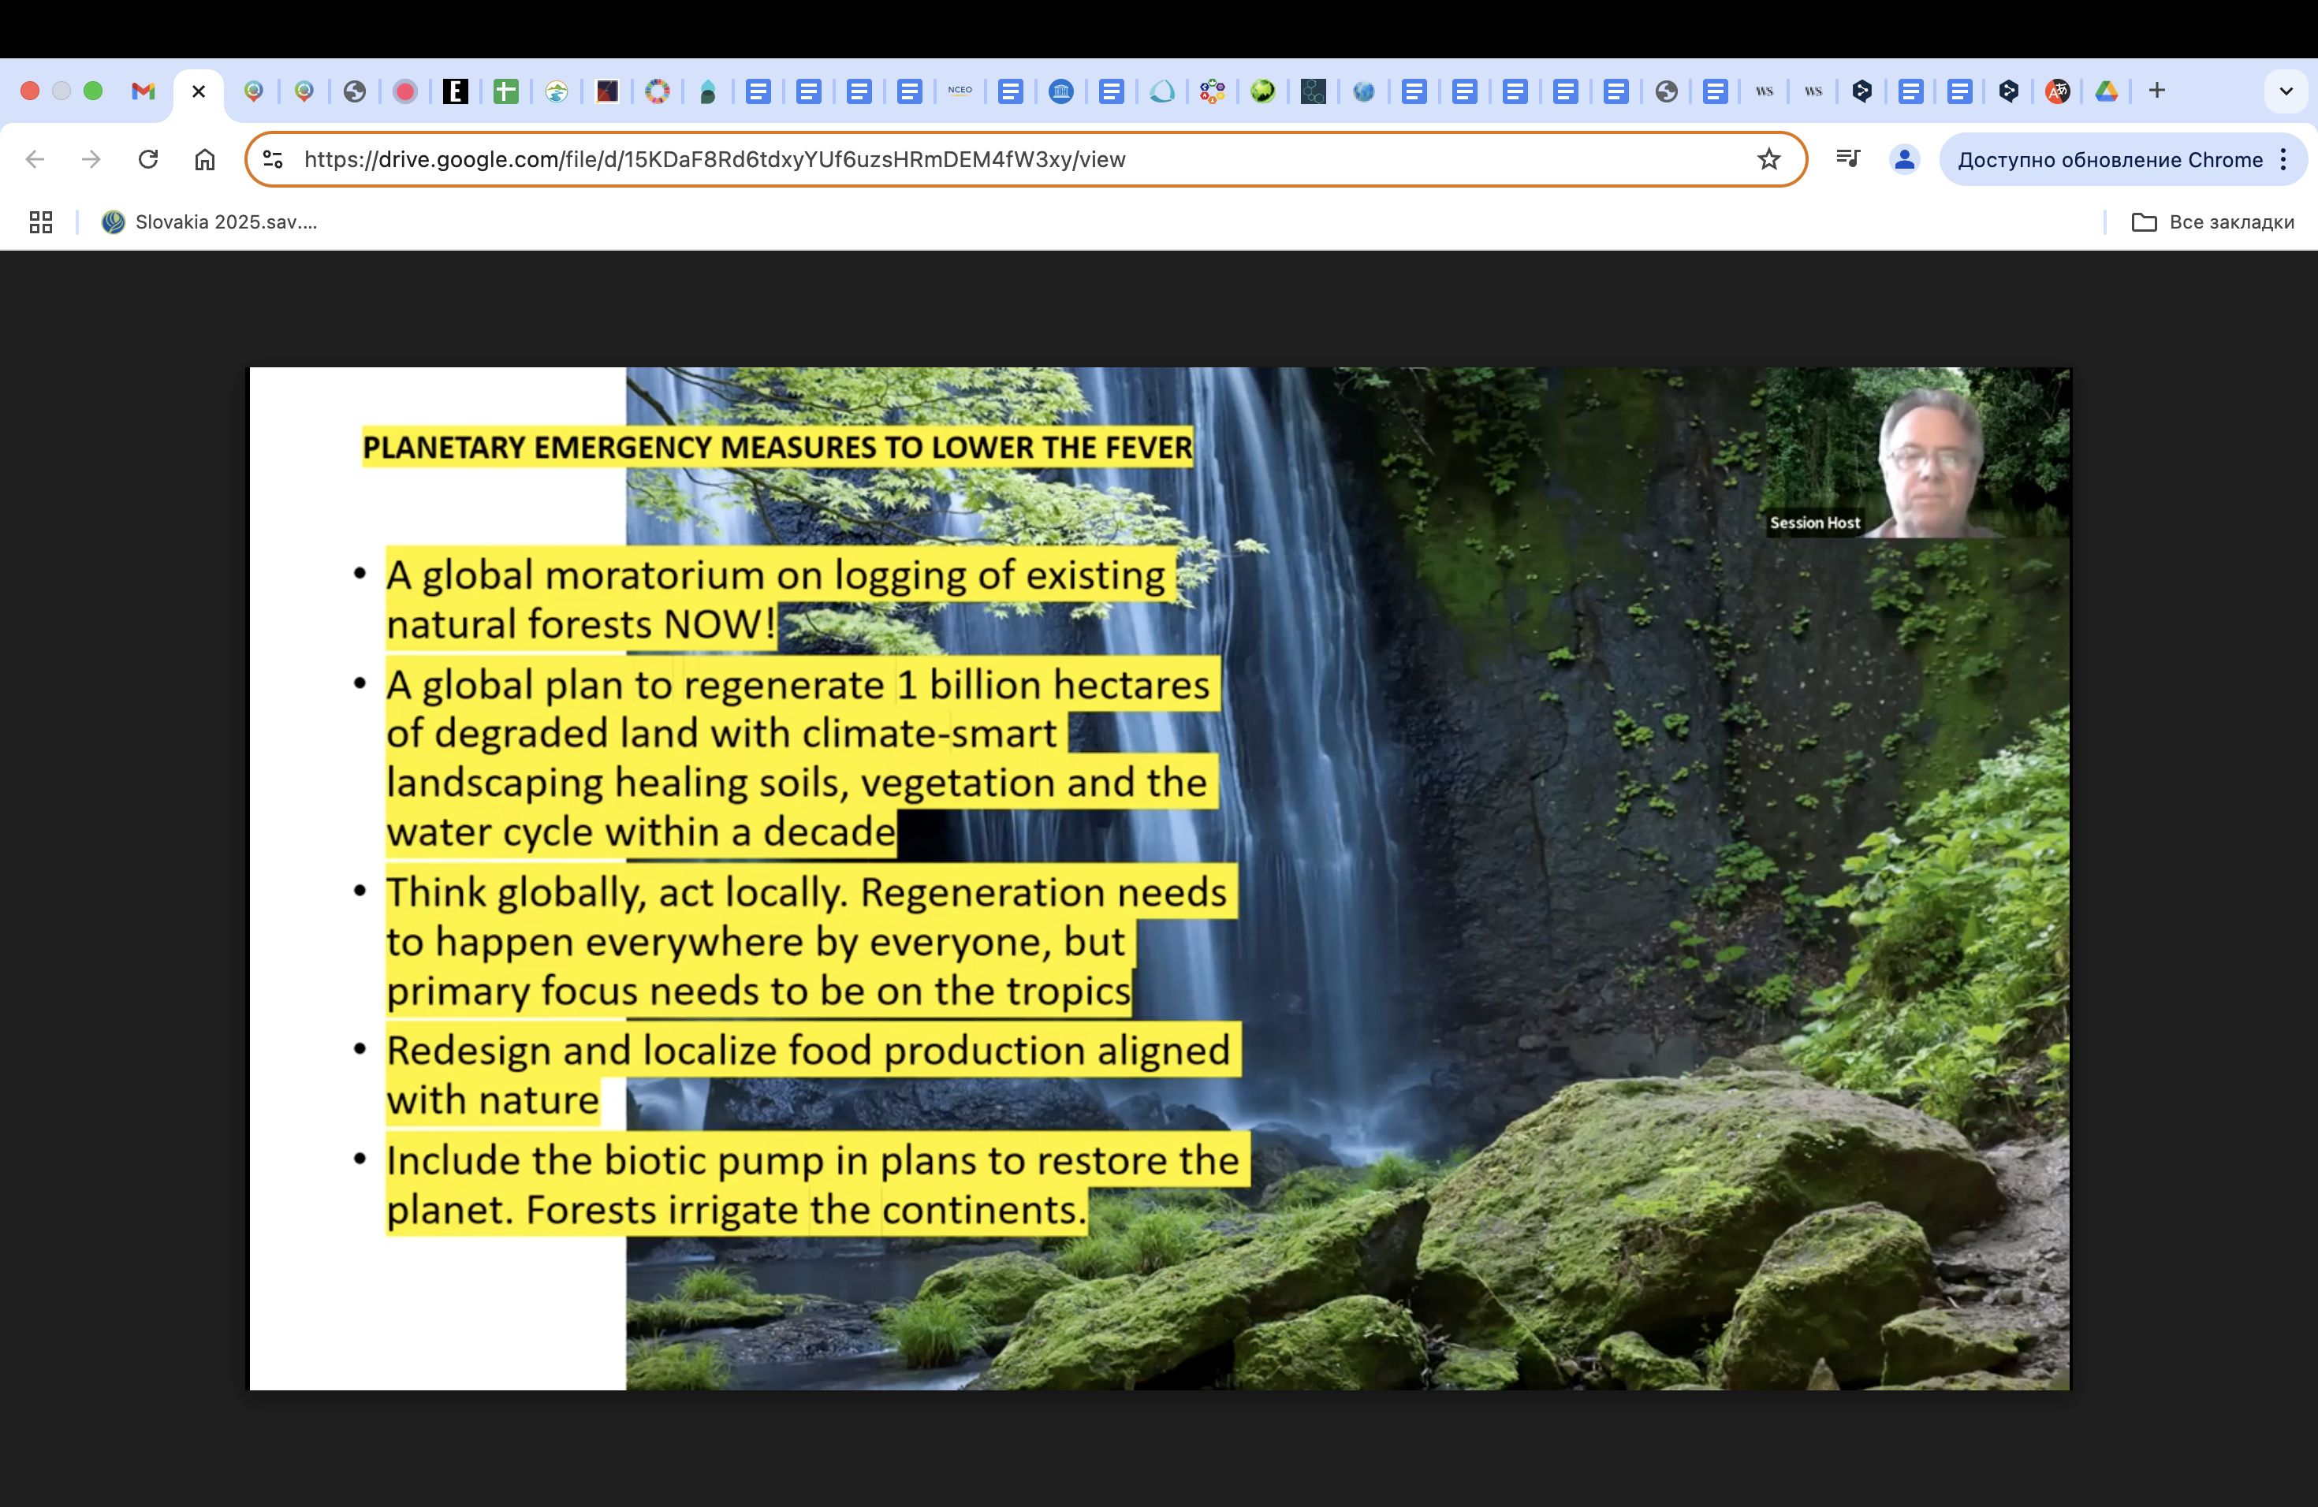Viewport: 2318px width, 1507px height.
Task: Open the apps grid in bookmarks bar
Action: [41, 222]
